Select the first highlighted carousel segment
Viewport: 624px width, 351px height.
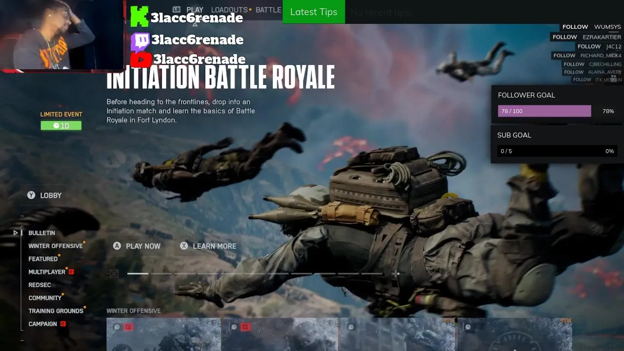coord(137,273)
